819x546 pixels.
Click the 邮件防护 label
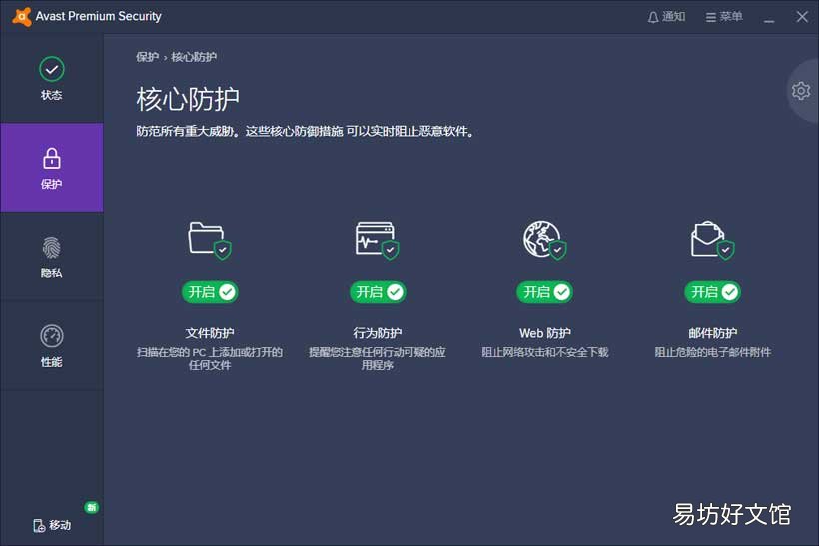pyautogui.click(x=712, y=333)
